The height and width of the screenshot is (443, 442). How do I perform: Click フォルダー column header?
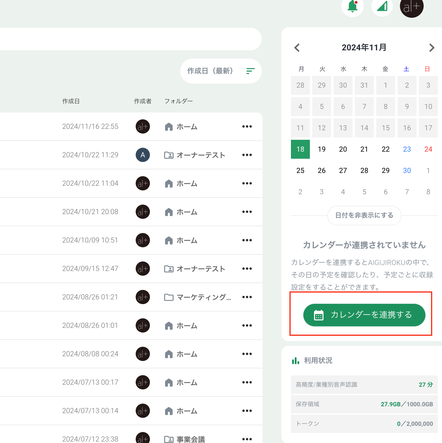point(179,101)
